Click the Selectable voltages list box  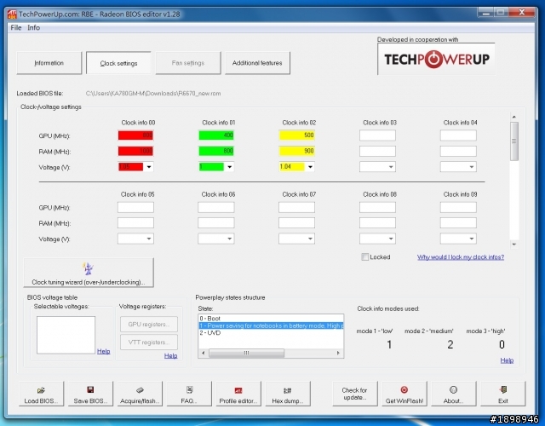pos(66,335)
